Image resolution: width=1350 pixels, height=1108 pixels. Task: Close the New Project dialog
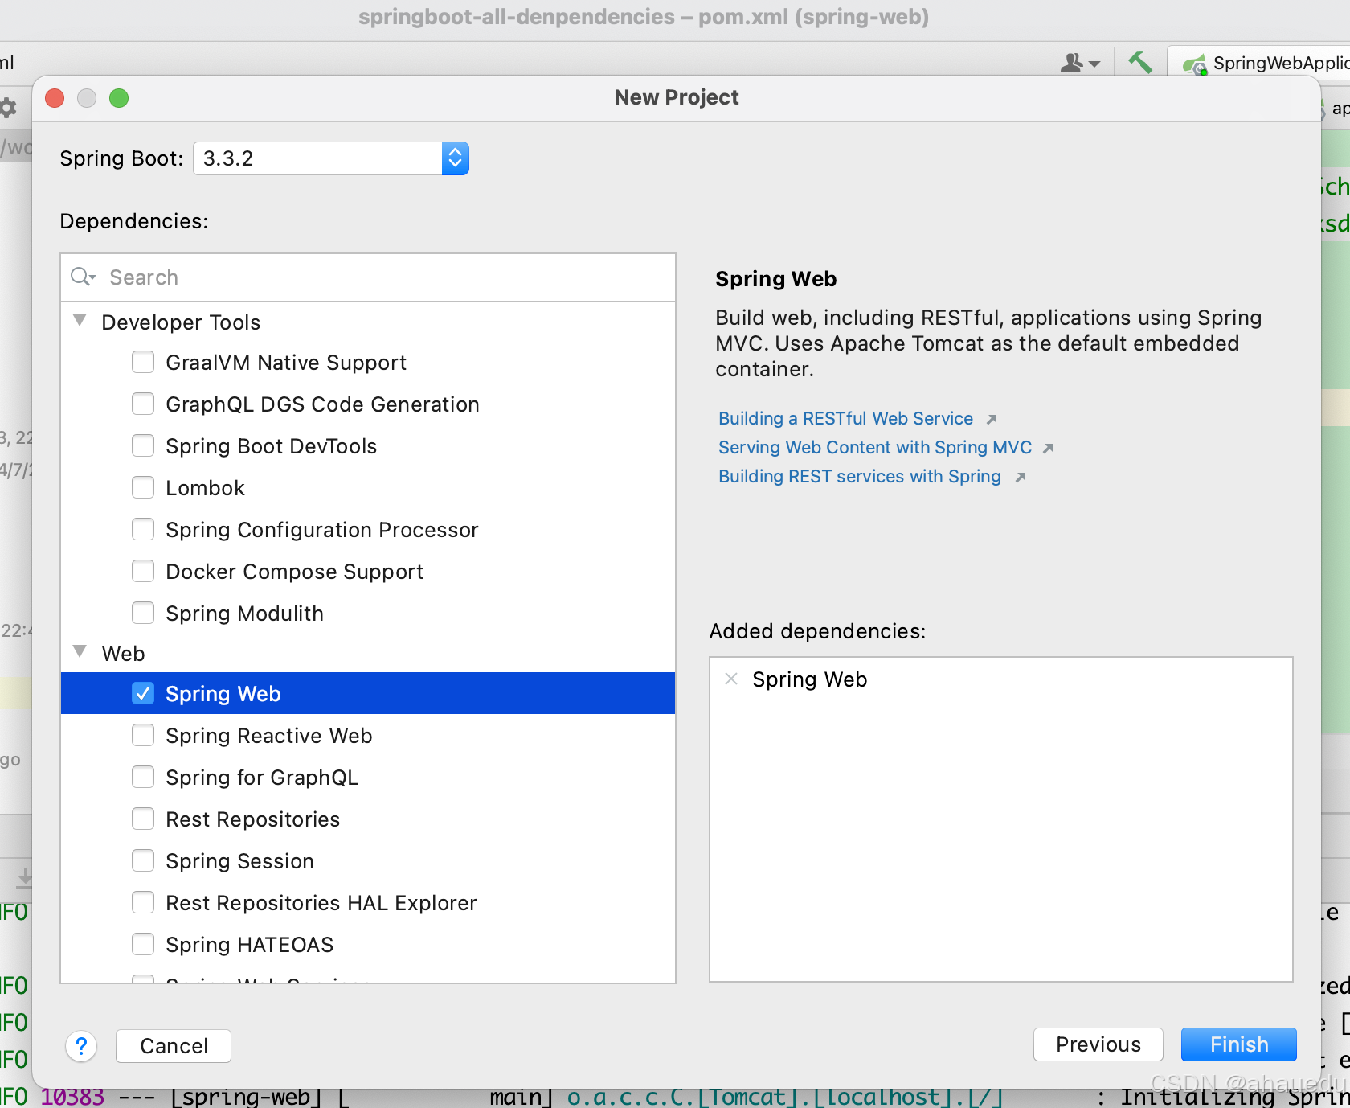point(55,98)
